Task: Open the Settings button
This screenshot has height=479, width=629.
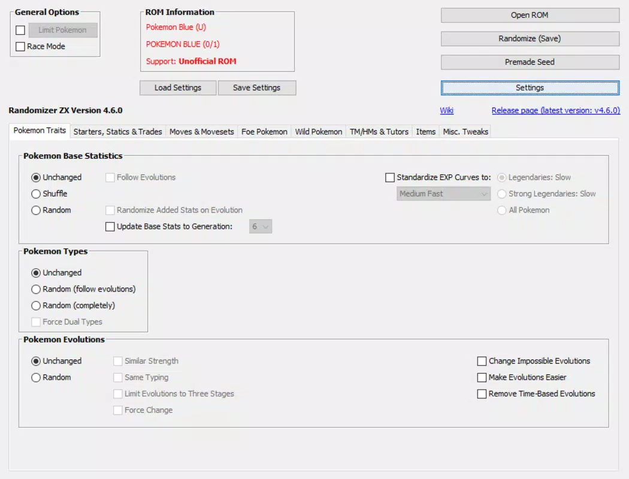Action: point(530,88)
